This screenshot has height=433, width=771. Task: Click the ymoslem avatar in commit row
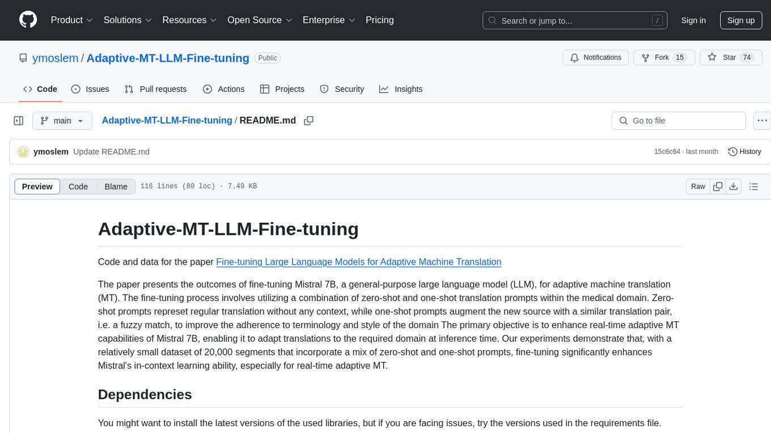(x=23, y=151)
